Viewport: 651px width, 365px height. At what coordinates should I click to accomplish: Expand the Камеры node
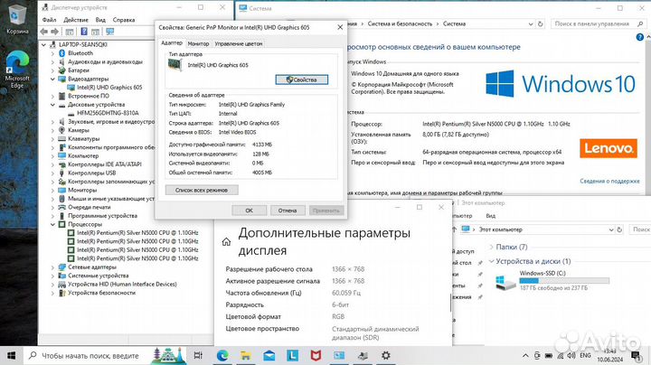click(x=52, y=130)
